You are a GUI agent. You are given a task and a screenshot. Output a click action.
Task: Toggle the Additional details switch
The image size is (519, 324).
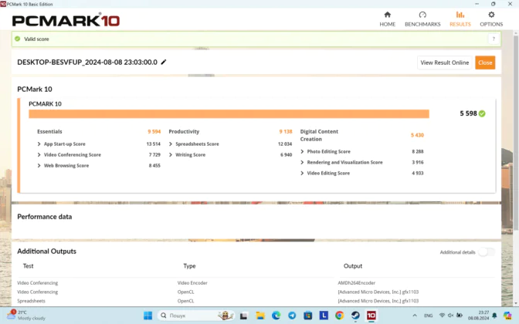pyautogui.click(x=487, y=252)
